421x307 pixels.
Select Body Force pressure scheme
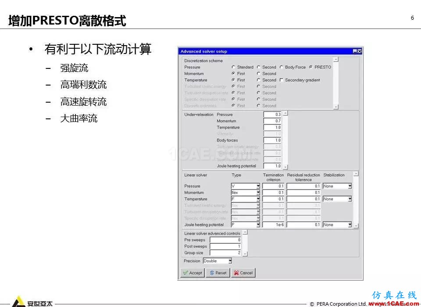[282, 67]
